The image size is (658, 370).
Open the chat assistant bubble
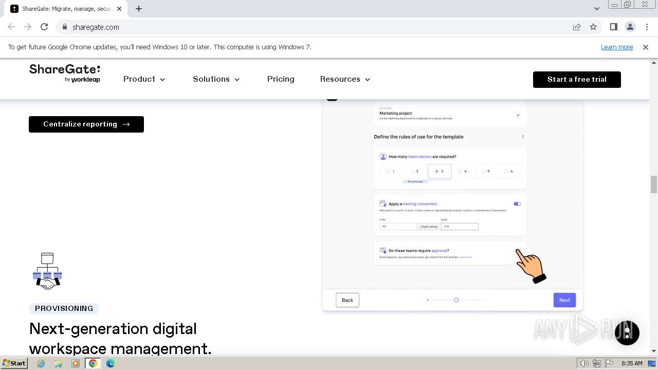pos(627,332)
